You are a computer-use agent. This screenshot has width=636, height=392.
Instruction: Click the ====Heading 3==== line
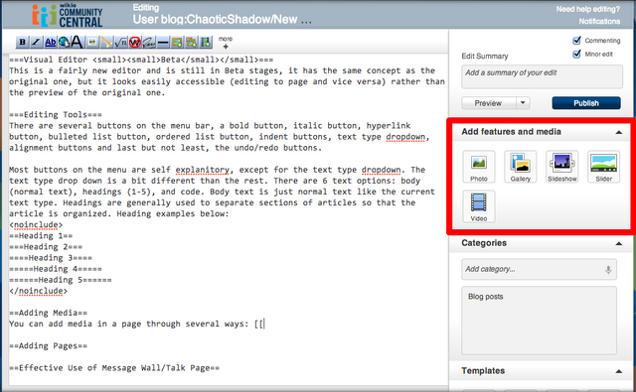(51, 258)
